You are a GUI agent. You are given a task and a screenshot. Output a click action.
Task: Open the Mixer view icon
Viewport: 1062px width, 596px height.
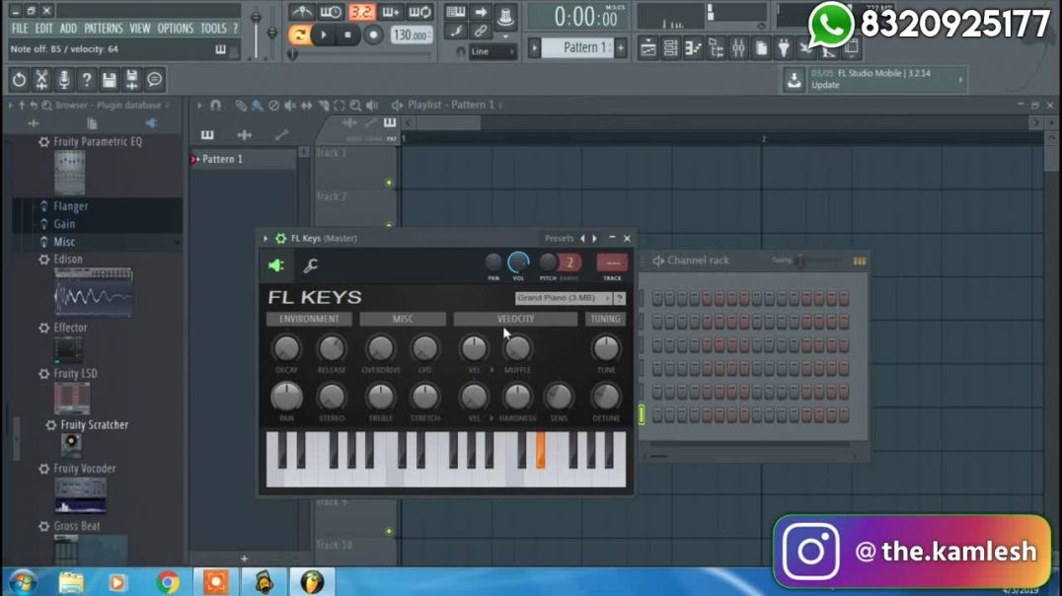pos(738,48)
